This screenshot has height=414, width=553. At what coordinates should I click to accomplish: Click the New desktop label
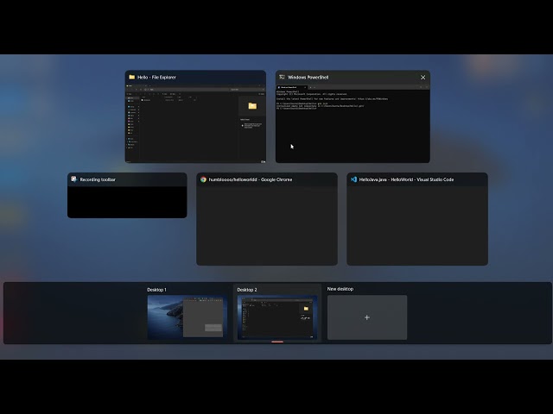coord(340,289)
